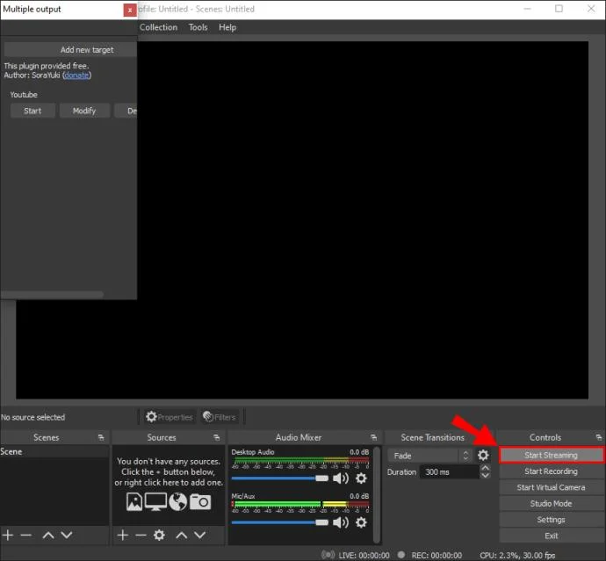Click the REC 00:00:00 status text

[436, 555]
